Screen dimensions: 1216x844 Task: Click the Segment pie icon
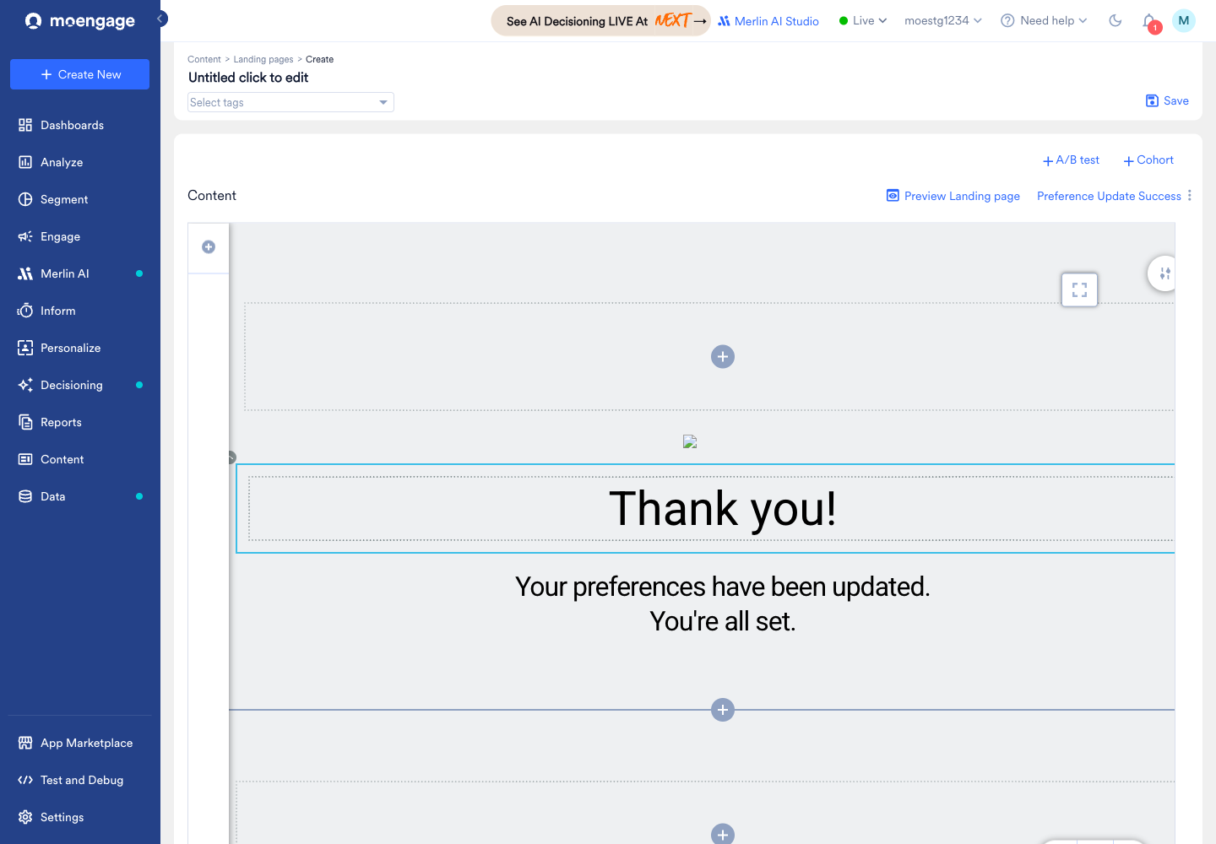[x=25, y=199]
